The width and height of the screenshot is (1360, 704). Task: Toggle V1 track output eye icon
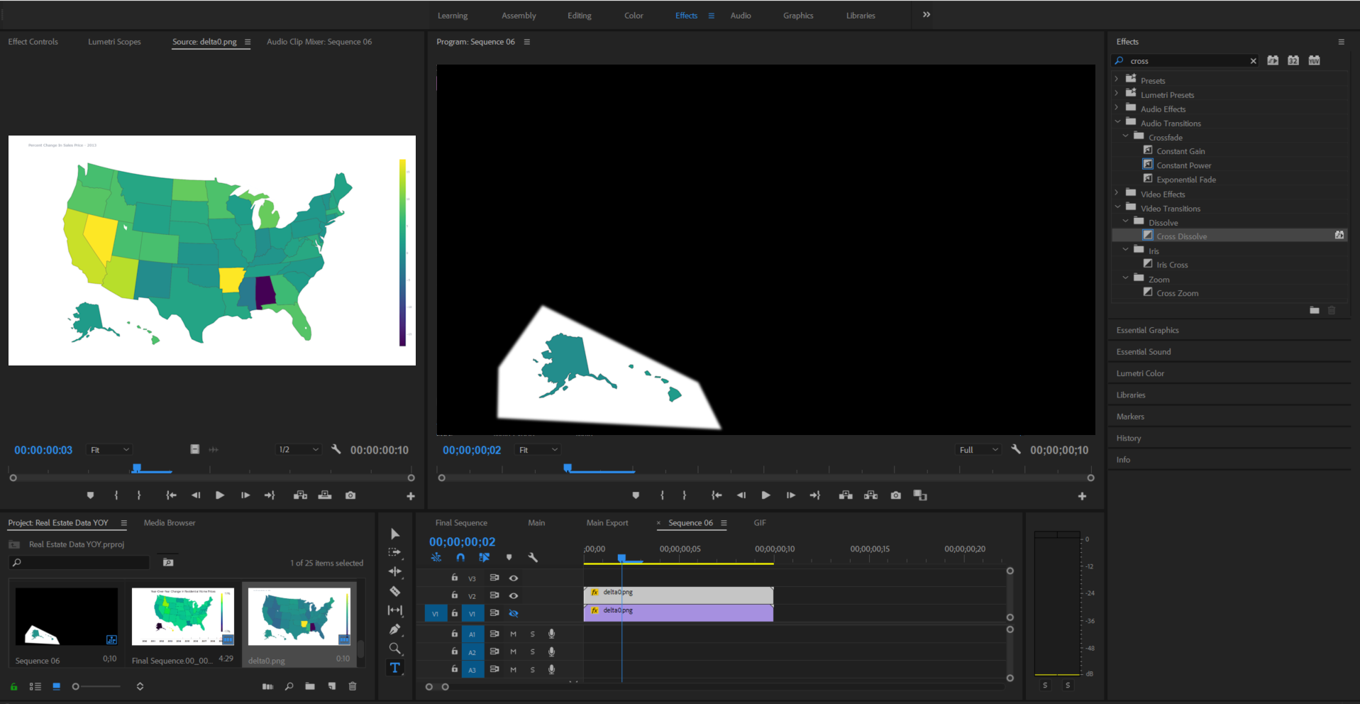click(x=514, y=613)
